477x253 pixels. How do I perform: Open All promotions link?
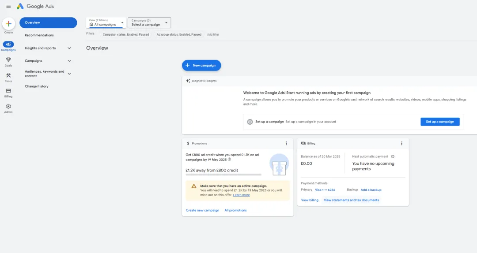point(235,210)
